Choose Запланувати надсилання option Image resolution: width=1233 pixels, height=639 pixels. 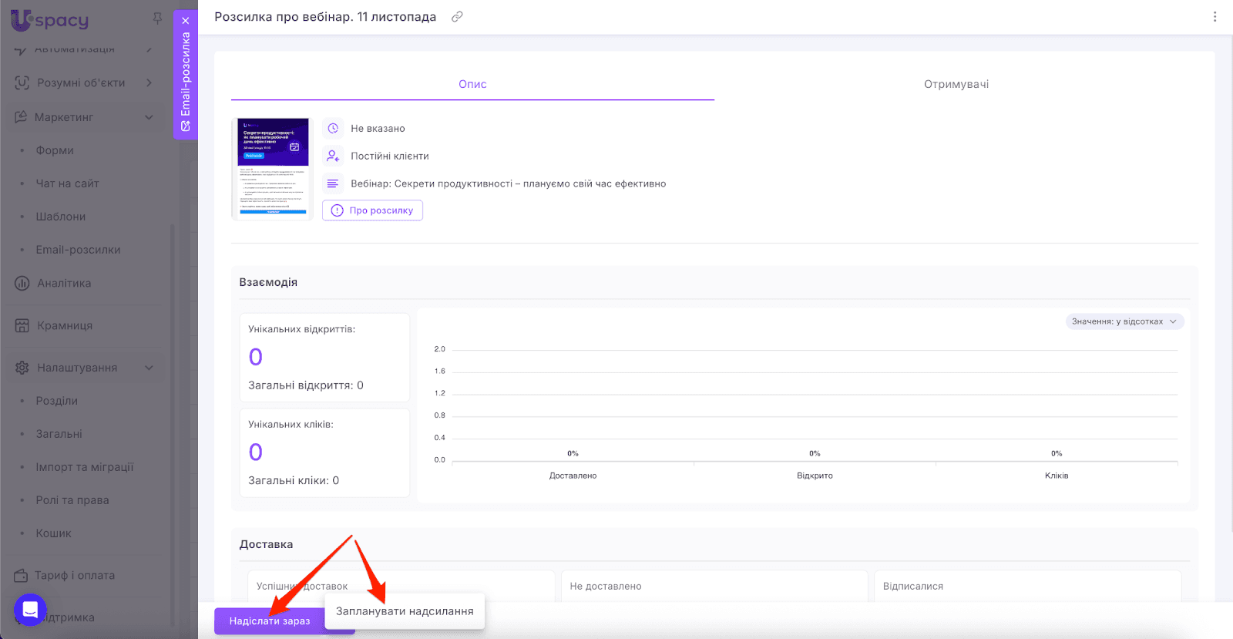tap(405, 611)
